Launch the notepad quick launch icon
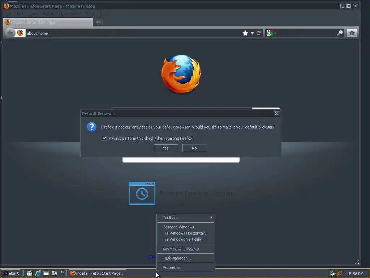Image resolution: width=370 pixels, height=278 pixels. pos(29,273)
